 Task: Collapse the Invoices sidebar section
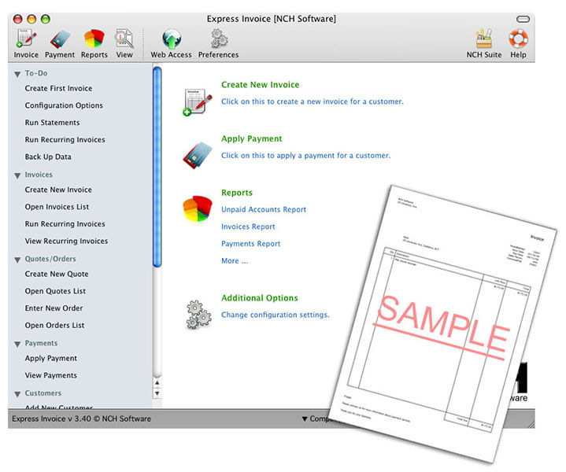[x=17, y=175]
